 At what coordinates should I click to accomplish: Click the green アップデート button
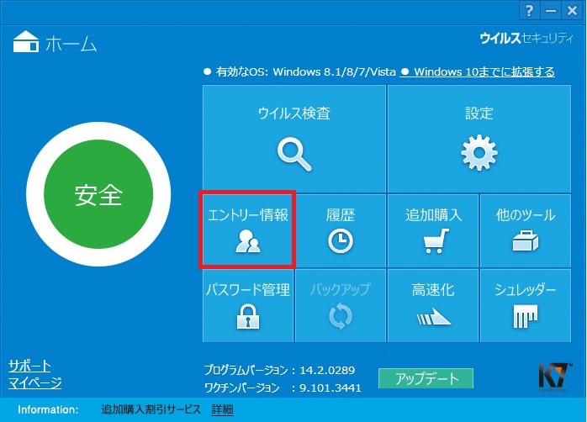click(x=426, y=378)
